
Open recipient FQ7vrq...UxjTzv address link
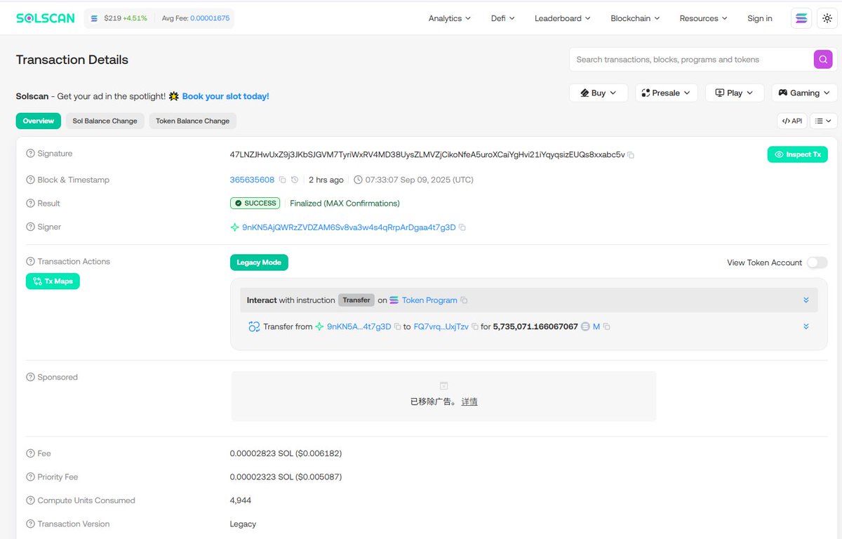pyautogui.click(x=441, y=327)
